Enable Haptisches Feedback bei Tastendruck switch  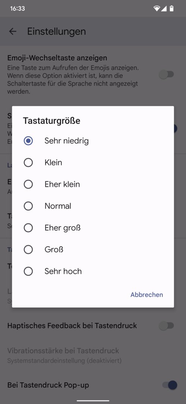(x=167, y=326)
